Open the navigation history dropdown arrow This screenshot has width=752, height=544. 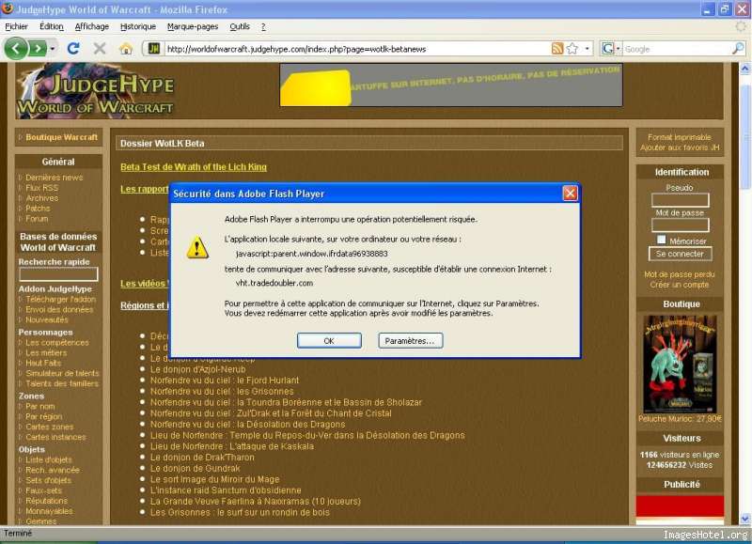53,48
